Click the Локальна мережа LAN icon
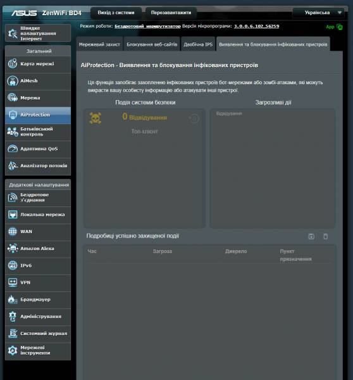 click(13, 215)
